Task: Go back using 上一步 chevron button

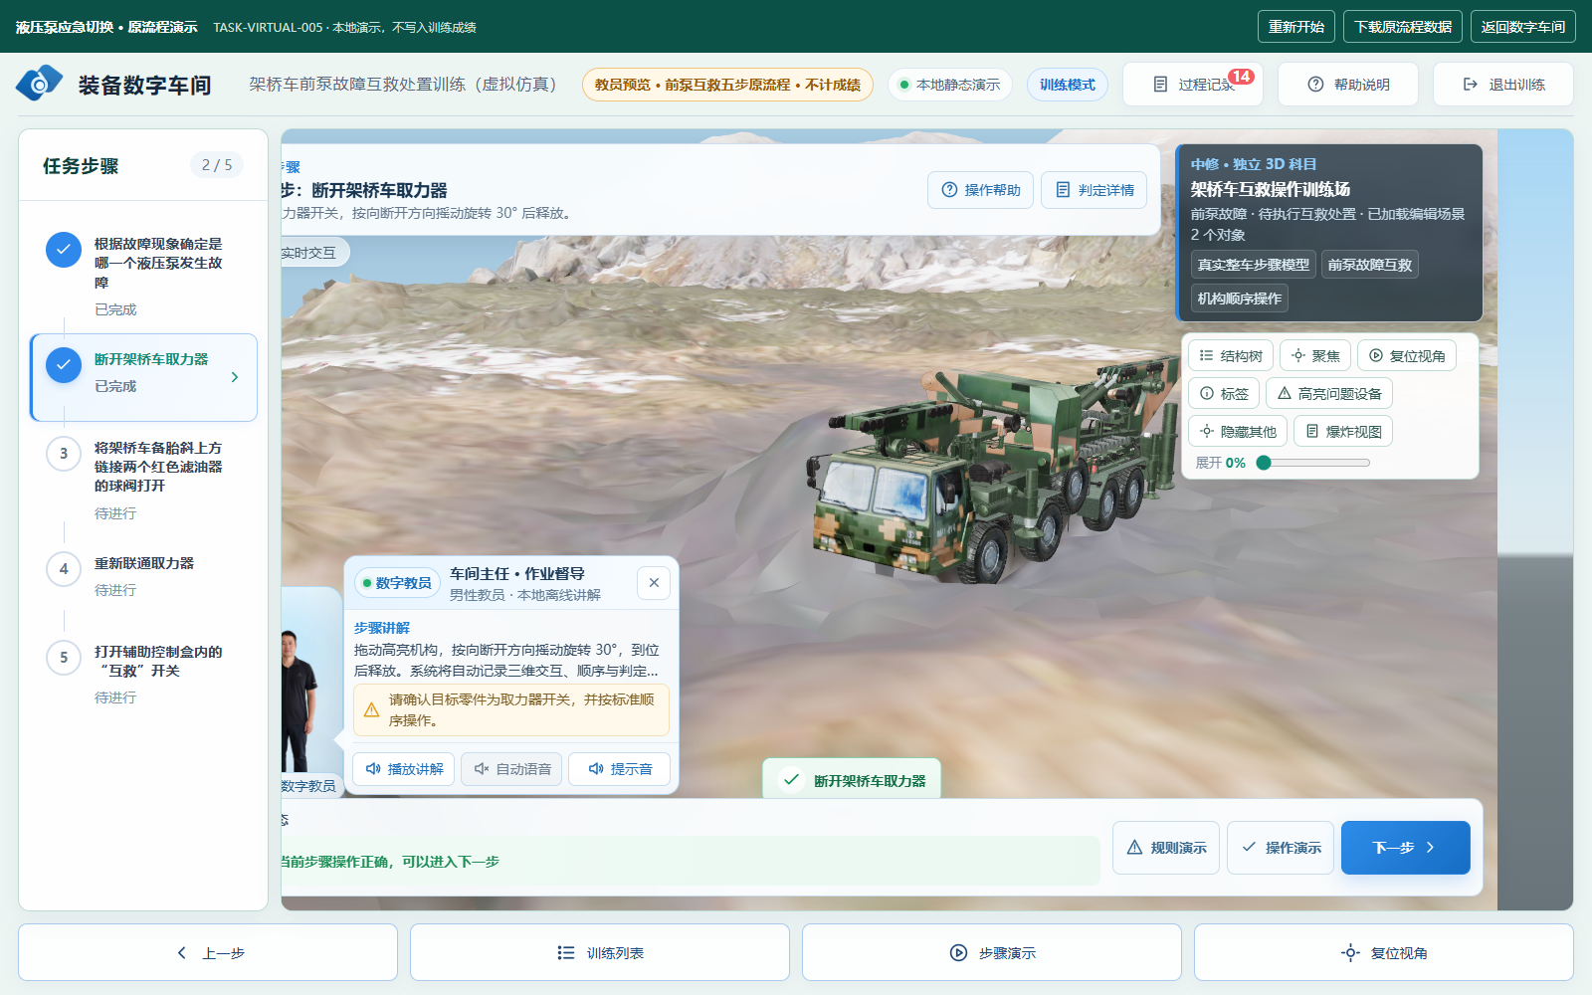Action: [208, 953]
